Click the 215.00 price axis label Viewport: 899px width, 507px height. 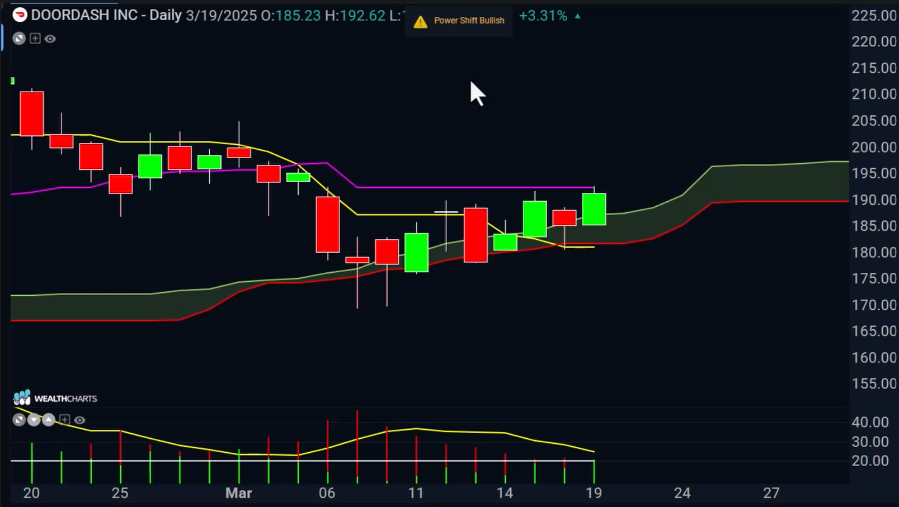click(x=874, y=68)
